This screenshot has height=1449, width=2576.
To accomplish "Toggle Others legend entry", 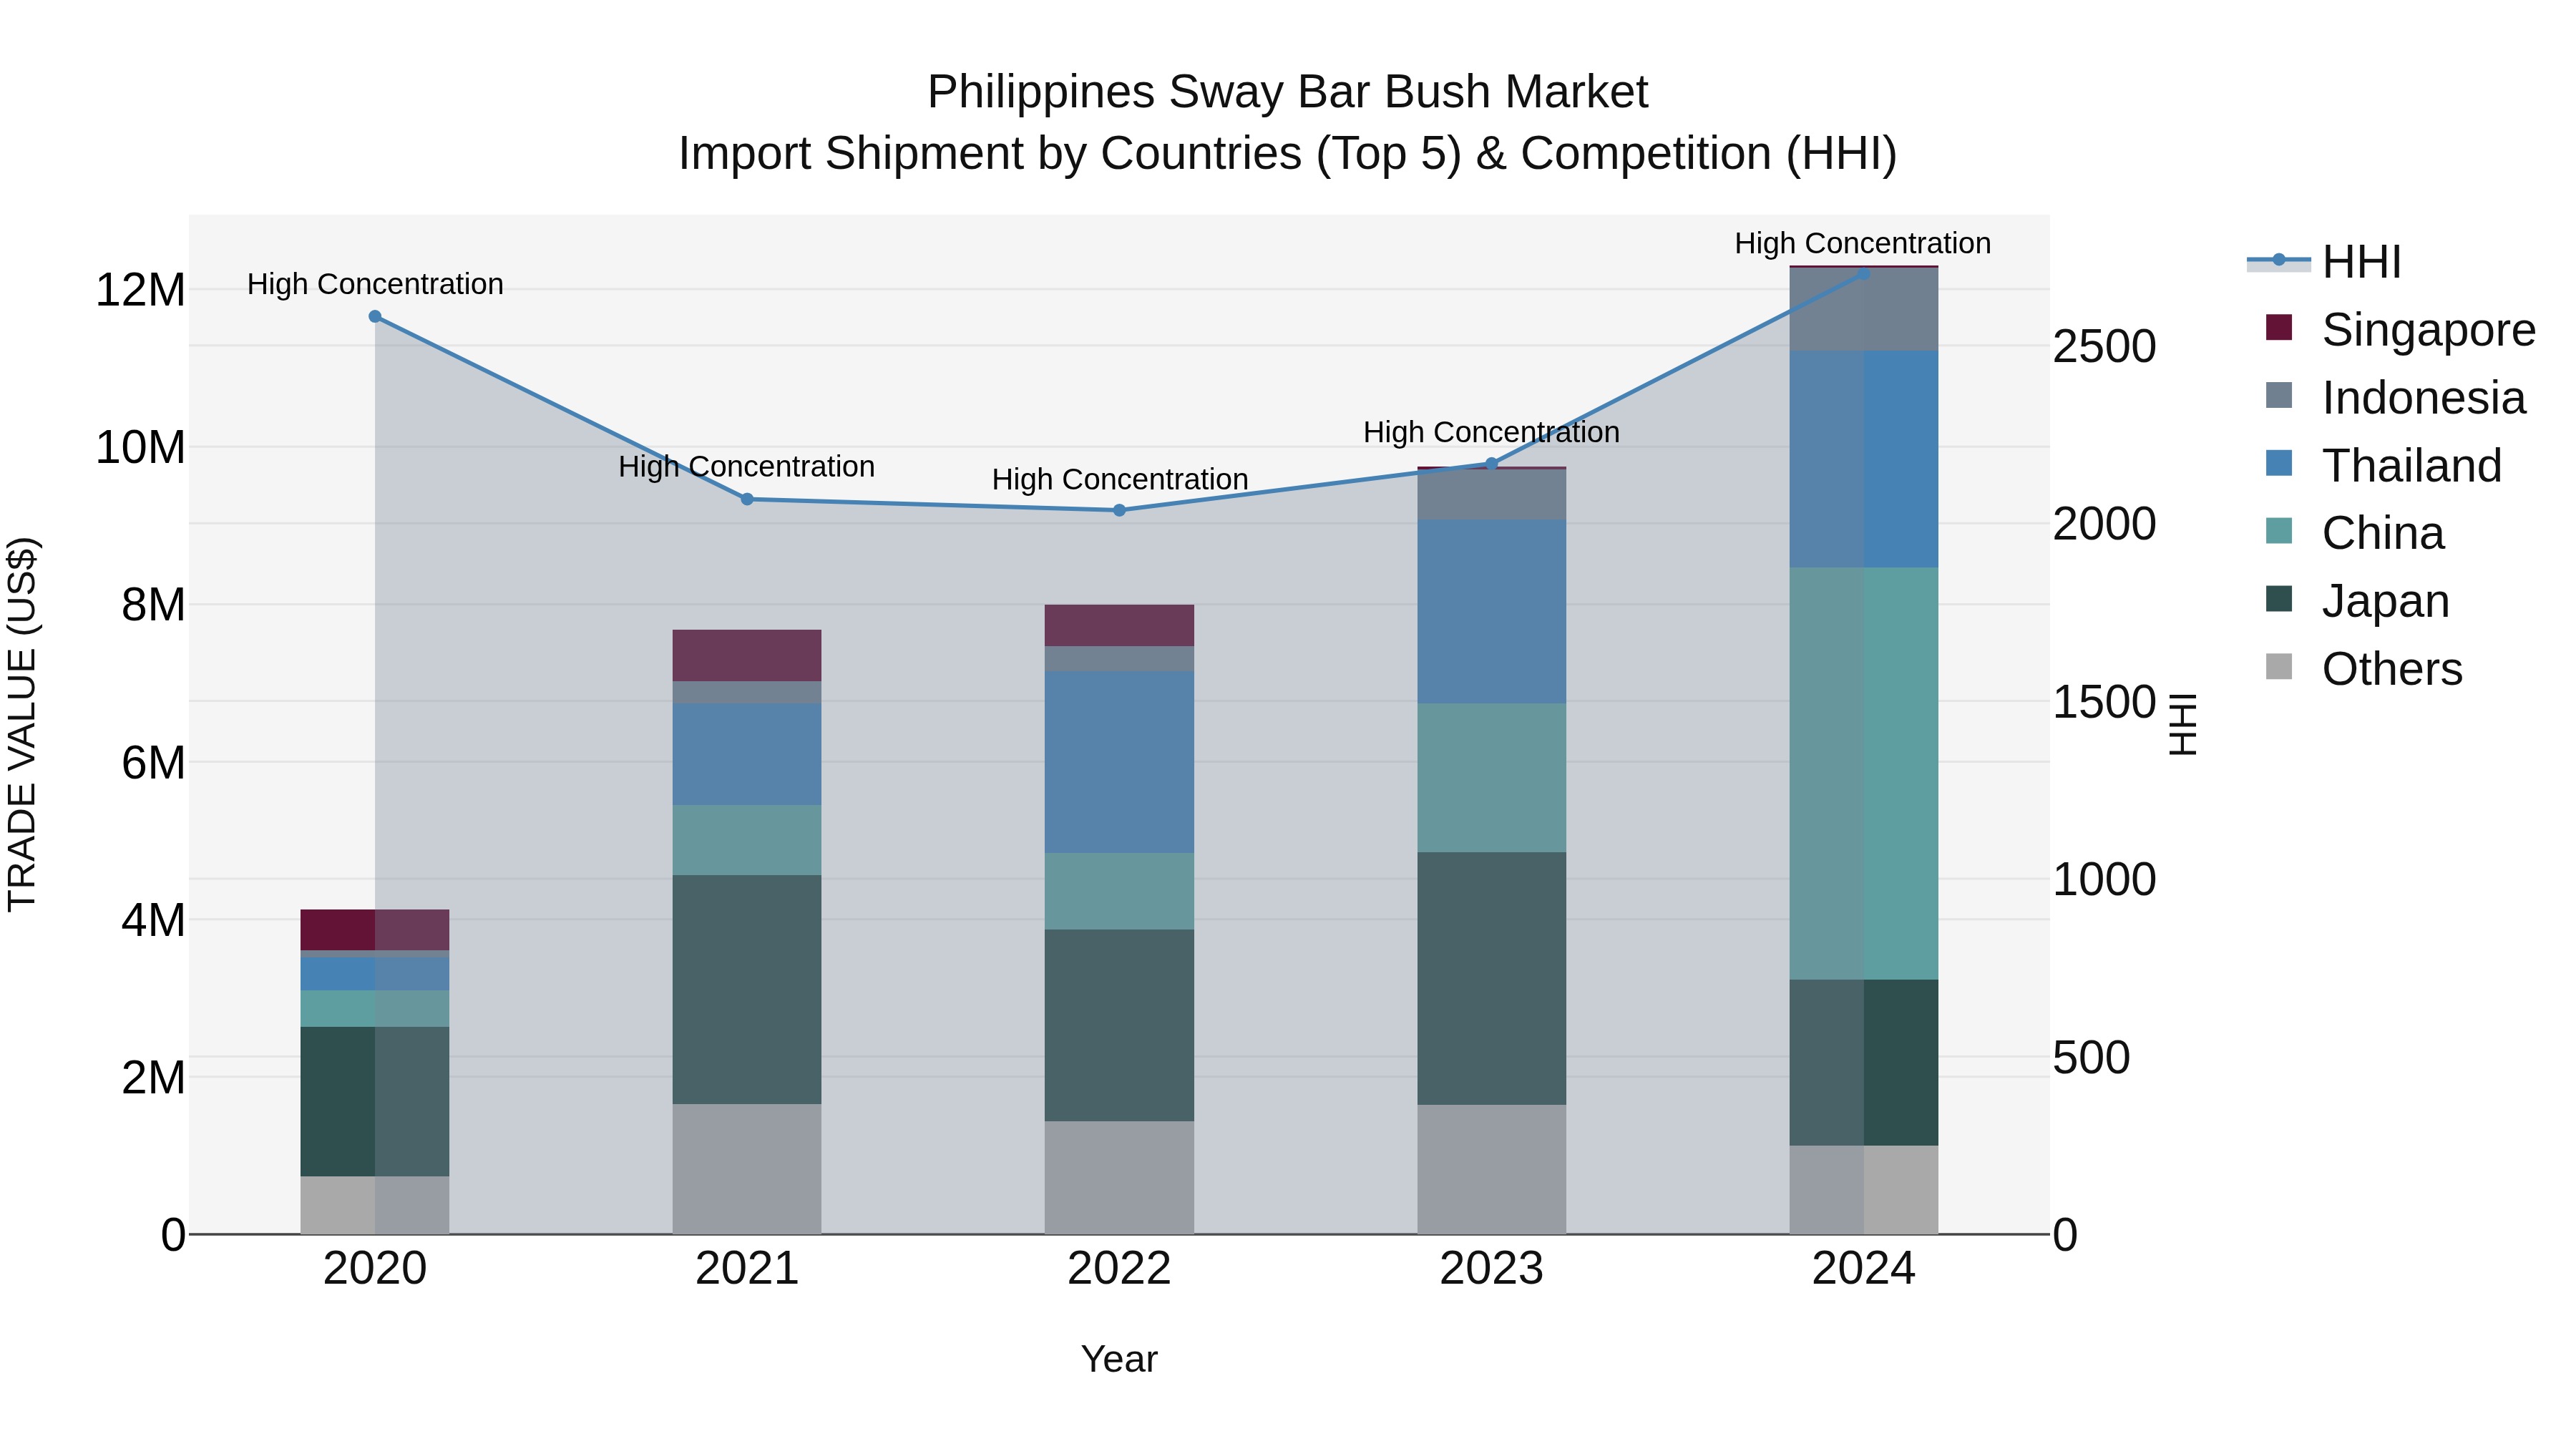I will point(2364,669).
